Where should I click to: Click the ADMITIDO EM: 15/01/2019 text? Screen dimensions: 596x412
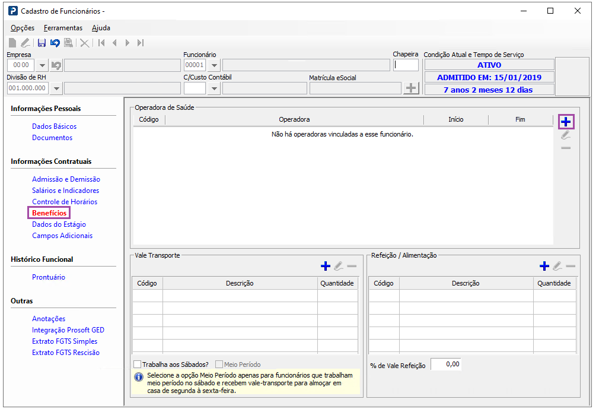click(x=489, y=78)
